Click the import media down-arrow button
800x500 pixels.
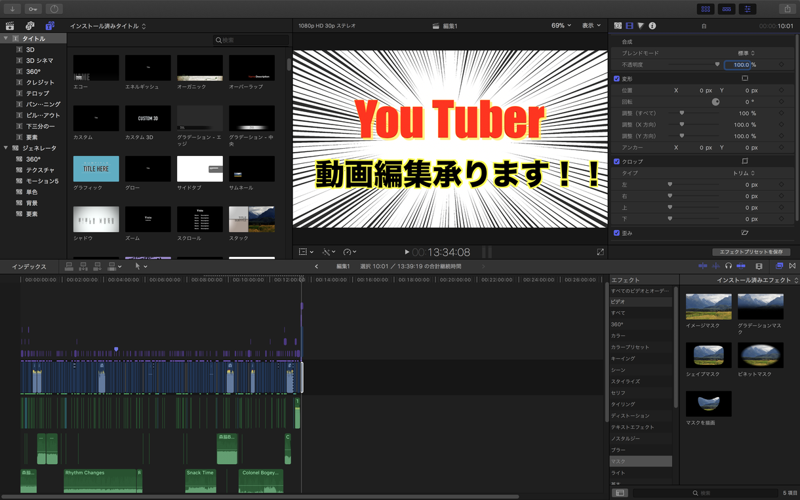click(x=12, y=9)
